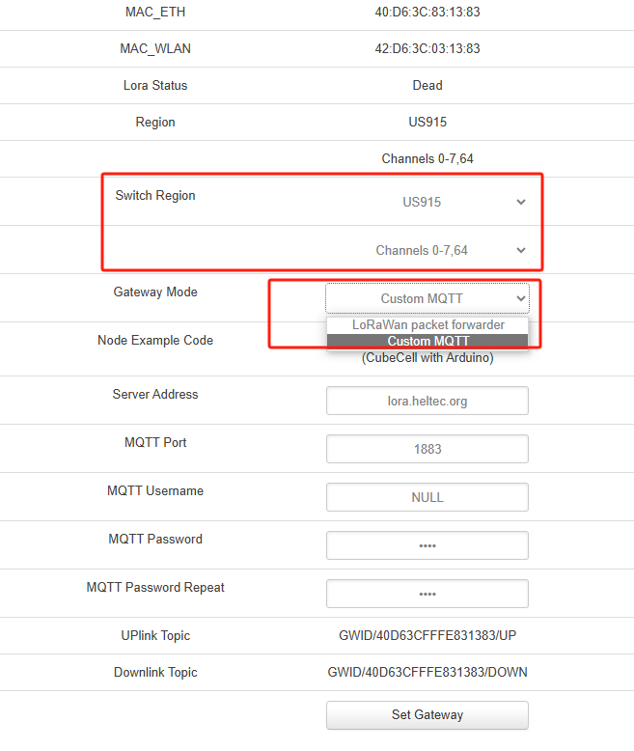This screenshot has width=634, height=751.
Task: Click the MAC_WLAN address value
Action: pos(427,48)
